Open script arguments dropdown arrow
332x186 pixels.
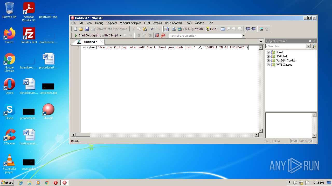coord(243,36)
